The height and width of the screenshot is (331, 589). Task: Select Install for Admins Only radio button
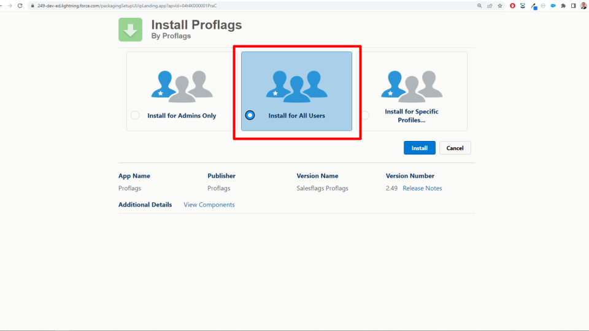point(135,115)
